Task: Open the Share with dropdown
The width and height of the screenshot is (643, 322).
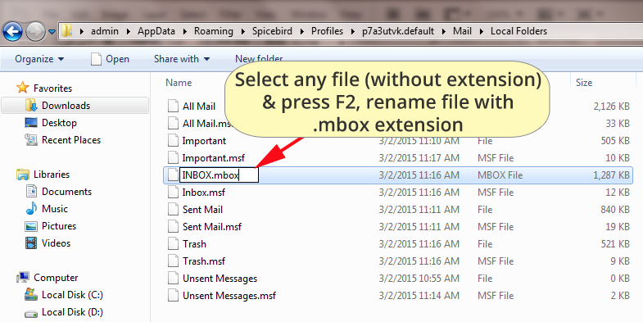Action: click(182, 59)
